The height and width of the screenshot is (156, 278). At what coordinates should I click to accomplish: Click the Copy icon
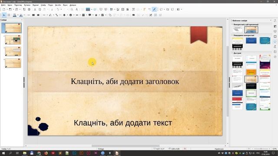pos(40,10)
